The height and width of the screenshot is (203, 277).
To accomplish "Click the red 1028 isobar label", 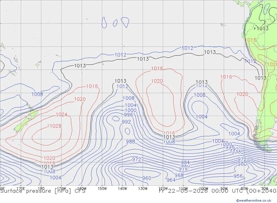I will [x=55, y=126].
